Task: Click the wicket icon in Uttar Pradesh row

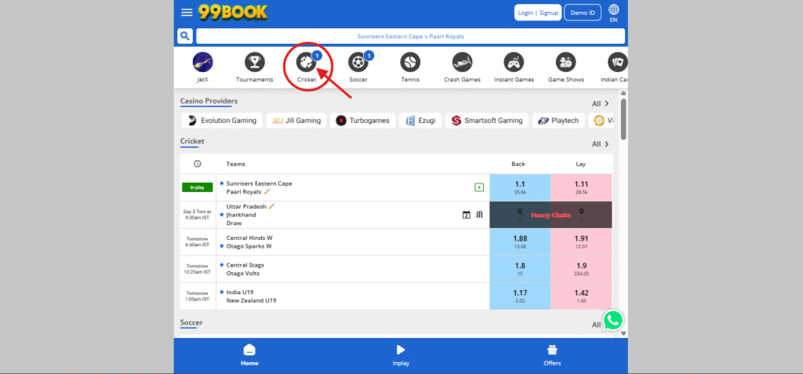Action: click(x=479, y=215)
